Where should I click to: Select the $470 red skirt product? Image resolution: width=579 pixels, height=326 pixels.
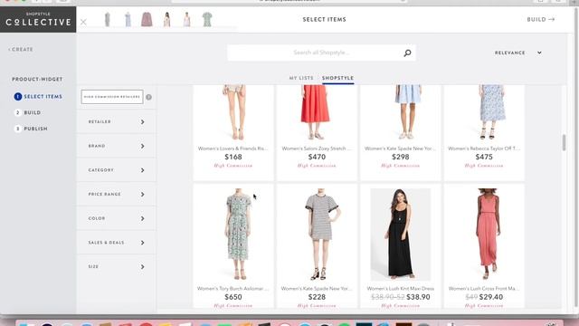point(317,133)
